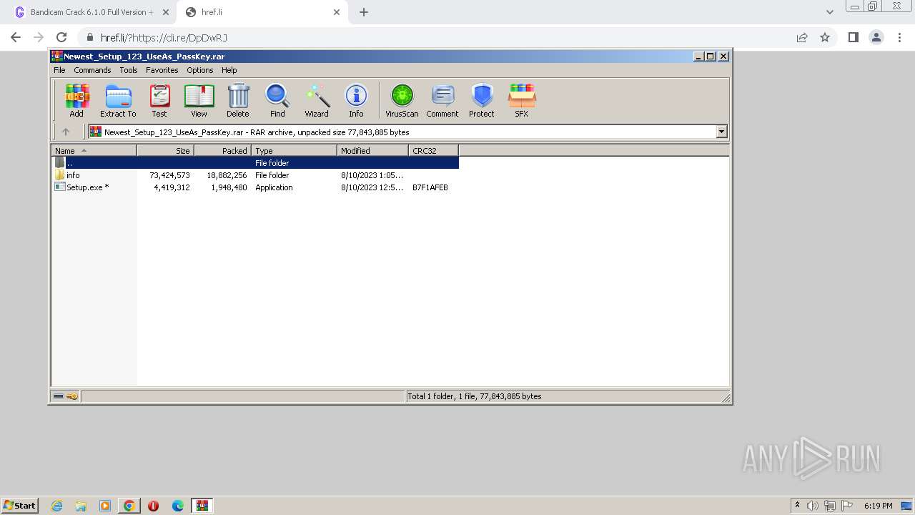Click the drive icon in status bar
This screenshot has width=915, height=515.
click(x=59, y=396)
